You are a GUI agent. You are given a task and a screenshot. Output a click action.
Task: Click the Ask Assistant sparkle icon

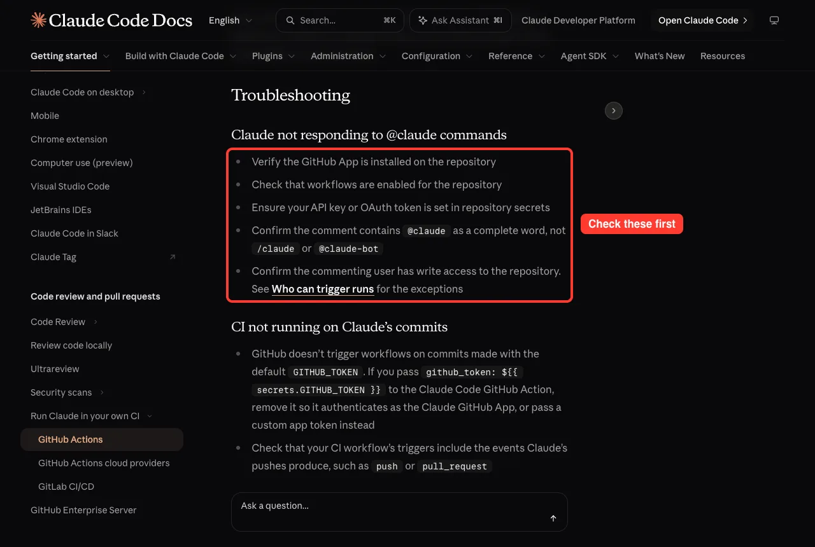coord(423,20)
